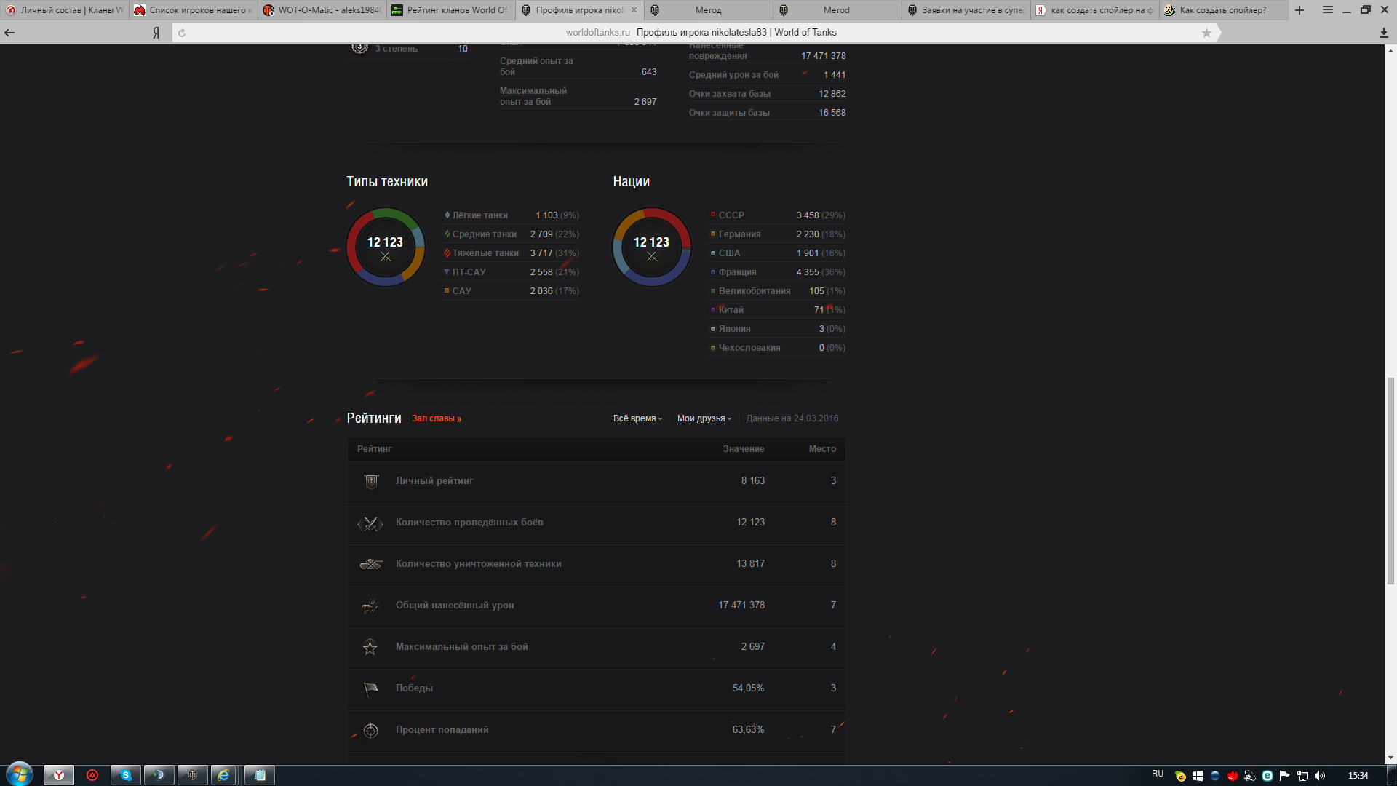1397x786 pixels.
Task: Open the notepad taskbar icon
Action: pos(260,775)
